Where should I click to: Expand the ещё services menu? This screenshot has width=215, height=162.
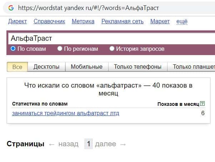click(182, 21)
